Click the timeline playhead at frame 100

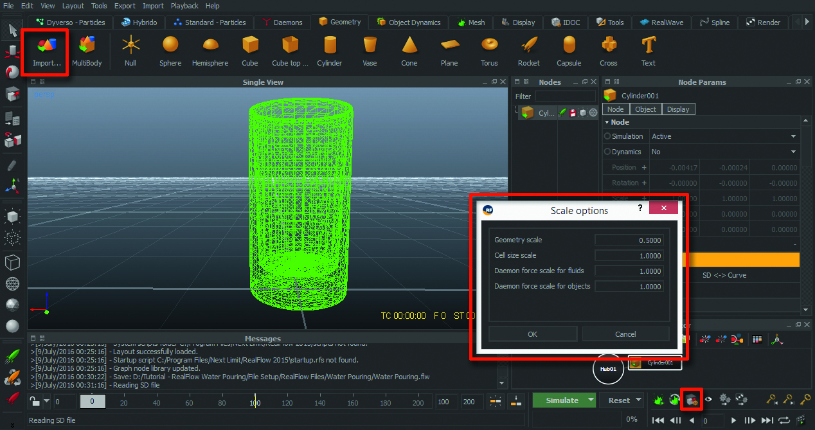(255, 402)
